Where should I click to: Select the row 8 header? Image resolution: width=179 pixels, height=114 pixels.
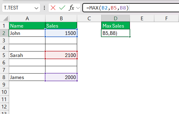(4, 77)
